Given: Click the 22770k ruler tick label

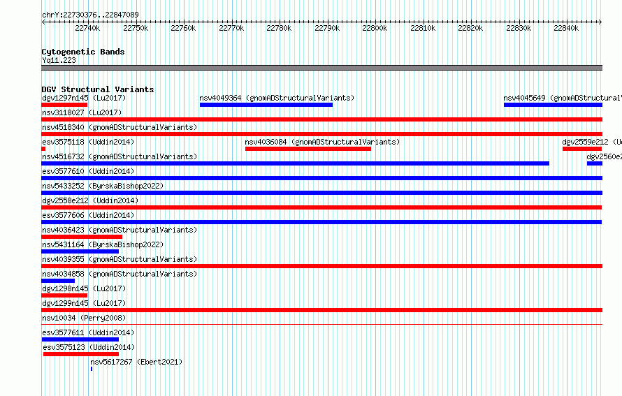Looking at the screenshot, I should [x=231, y=28].
